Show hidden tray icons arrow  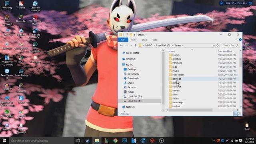click(214, 140)
